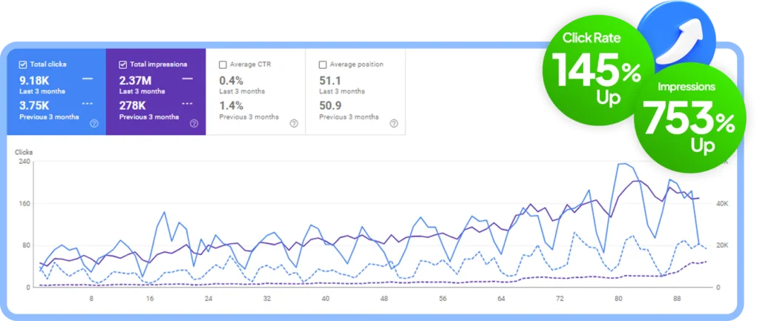The image size is (760, 321).
Task: Open help icon in Total impressions card
Action: tap(194, 123)
